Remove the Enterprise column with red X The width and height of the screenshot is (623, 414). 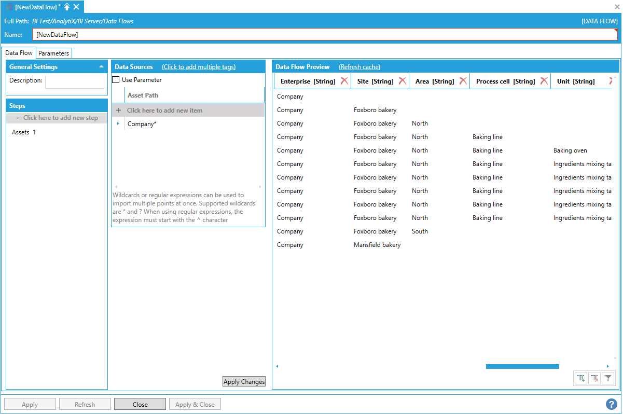(x=344, y=81)
